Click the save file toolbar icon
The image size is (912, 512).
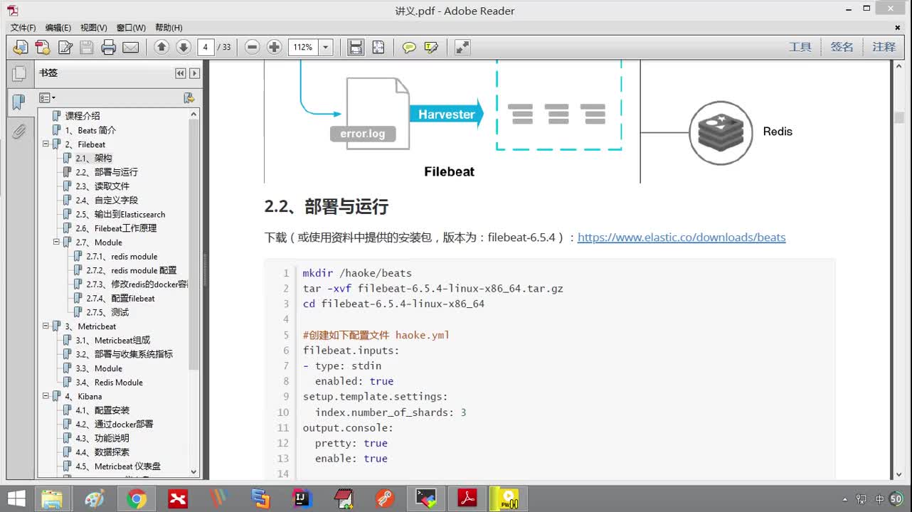pos(87,48)
